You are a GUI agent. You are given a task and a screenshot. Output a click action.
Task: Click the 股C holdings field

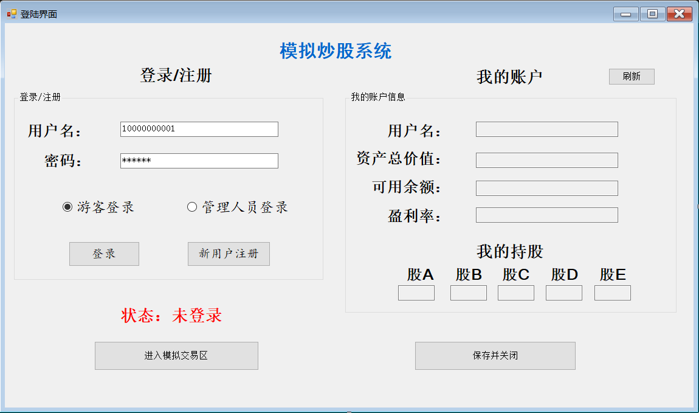515,293
